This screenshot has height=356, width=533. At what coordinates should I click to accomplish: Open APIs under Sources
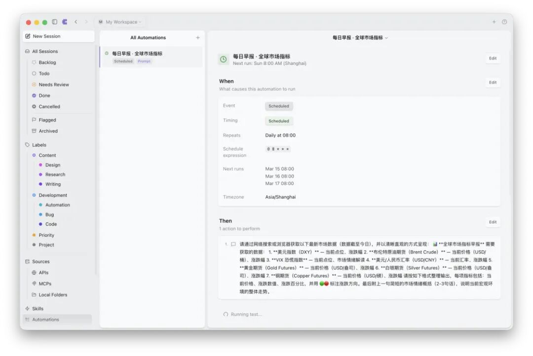(x=43, y=273)
